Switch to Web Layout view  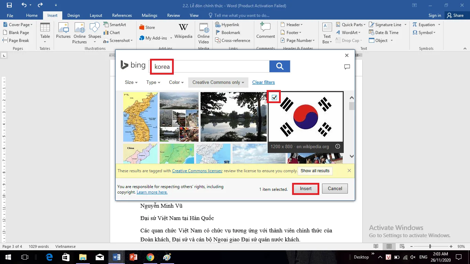pos(402,246)
